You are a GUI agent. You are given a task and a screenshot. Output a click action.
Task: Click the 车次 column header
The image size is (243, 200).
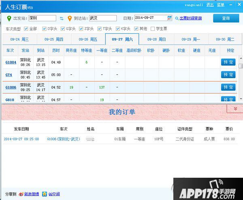10,50
